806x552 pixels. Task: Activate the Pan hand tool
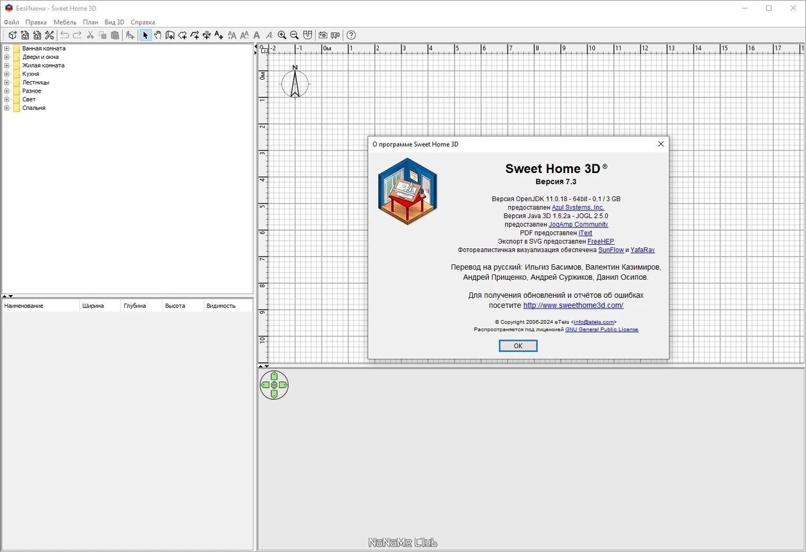point(157,35)
